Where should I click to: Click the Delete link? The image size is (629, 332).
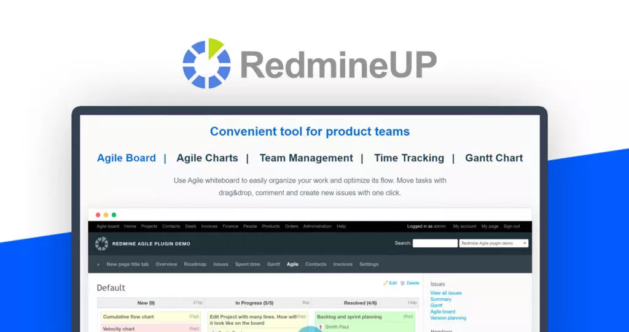click(x=413, y=283)
